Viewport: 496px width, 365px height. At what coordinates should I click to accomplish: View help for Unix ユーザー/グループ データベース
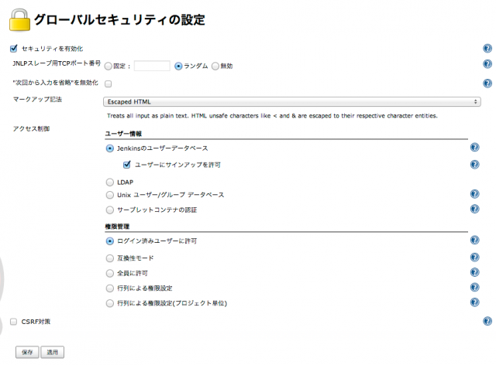(474, 194)
